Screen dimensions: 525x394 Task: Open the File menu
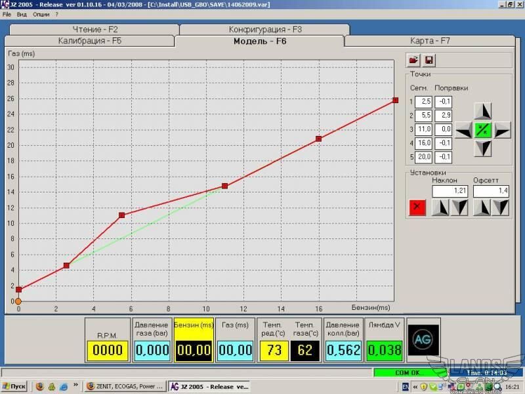[7, 14]
